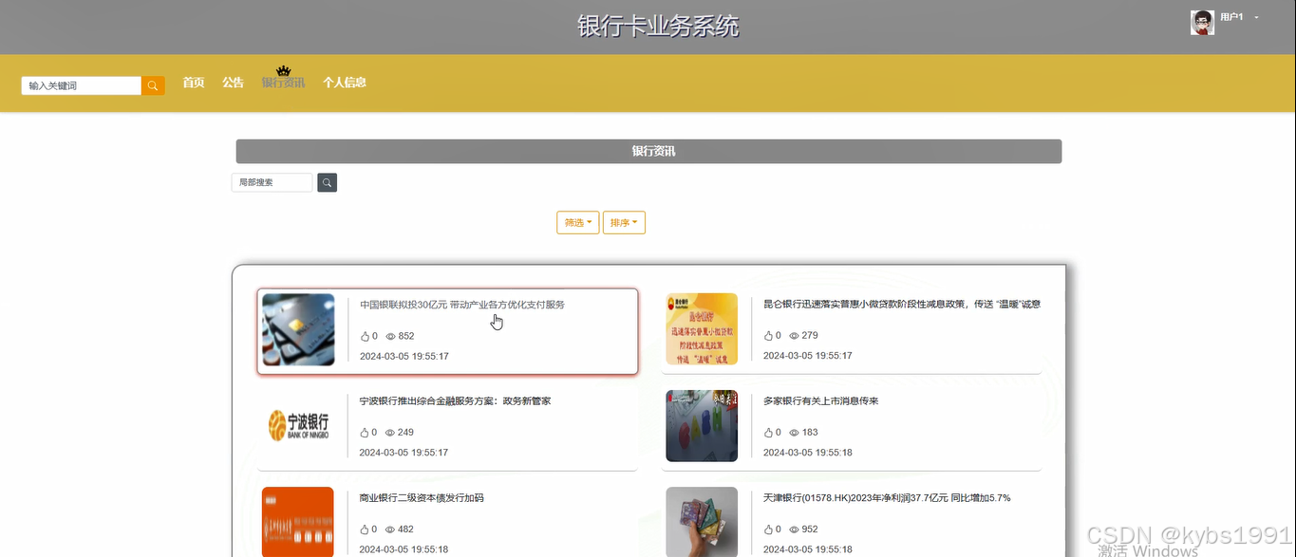
Task: Focus the 局部搜索 input field
Action: click(272, 182)
